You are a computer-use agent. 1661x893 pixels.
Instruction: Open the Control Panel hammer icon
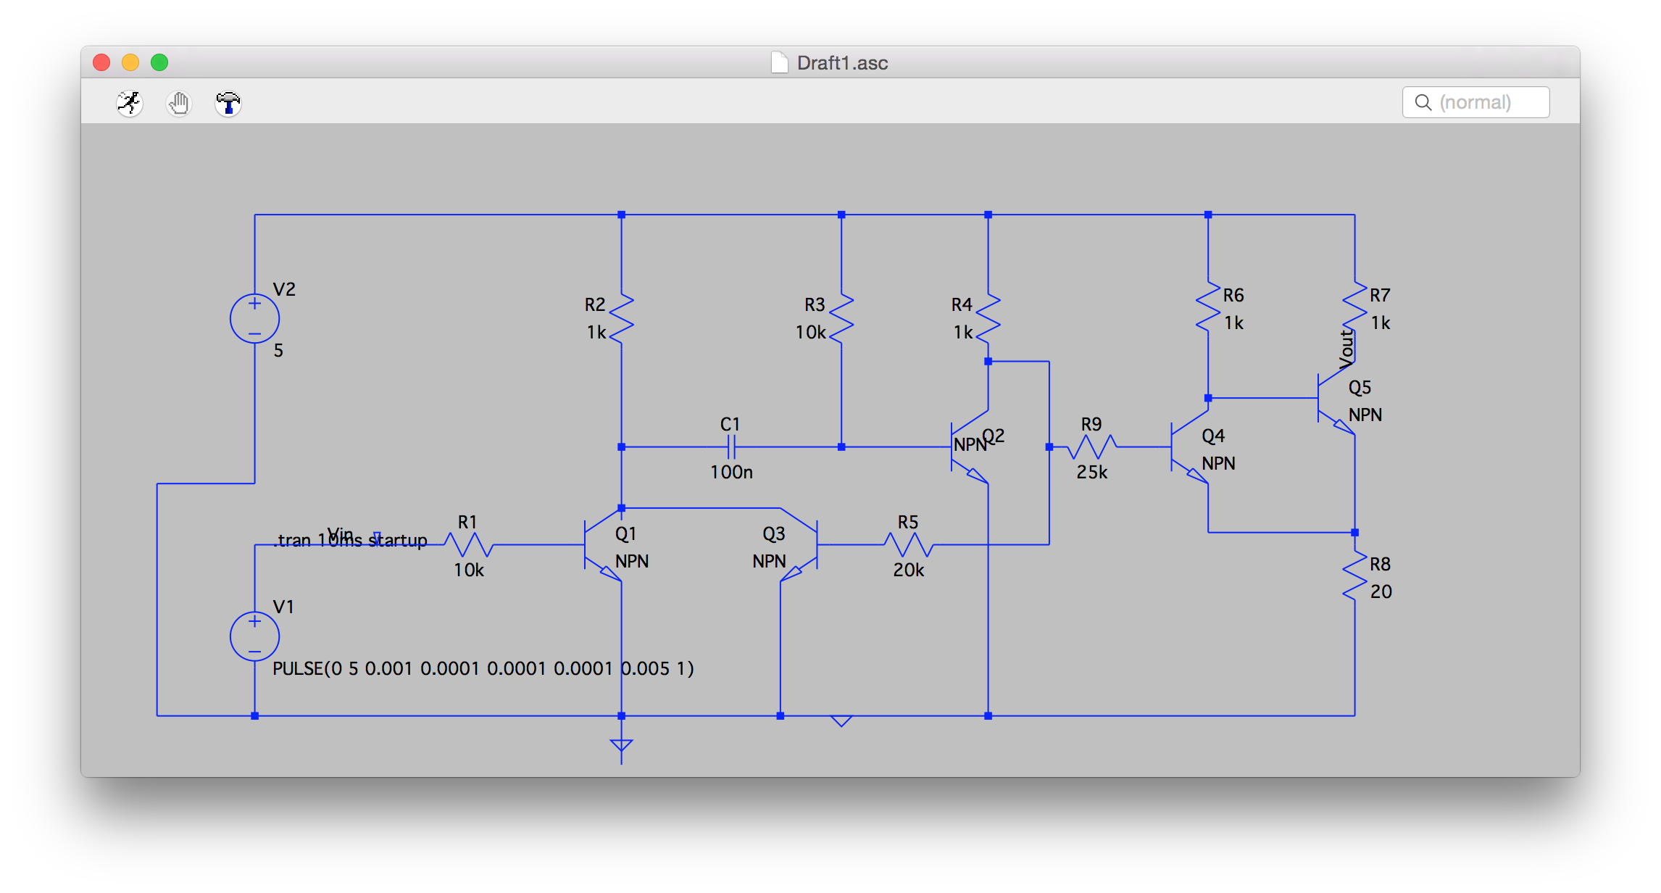[228, 103]
